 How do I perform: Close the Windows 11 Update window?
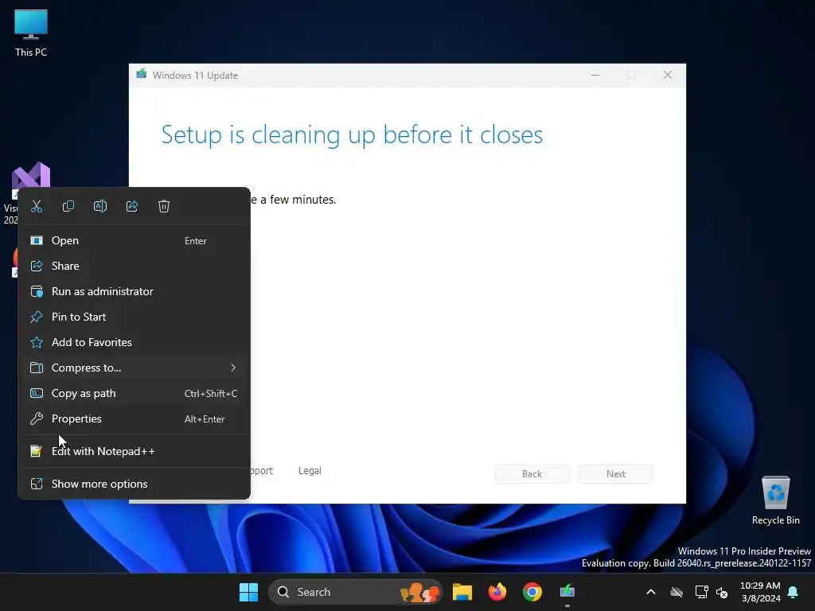pos(668,76)
